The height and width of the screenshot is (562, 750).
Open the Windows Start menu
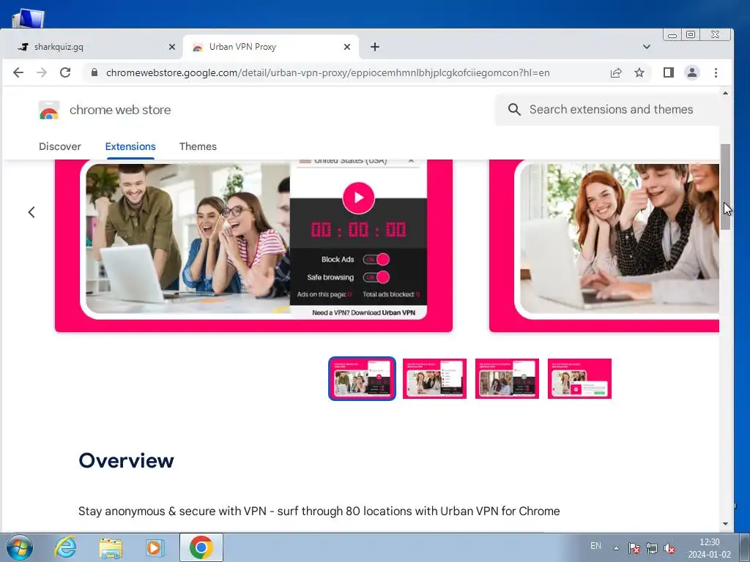click(x=19, y=547)
